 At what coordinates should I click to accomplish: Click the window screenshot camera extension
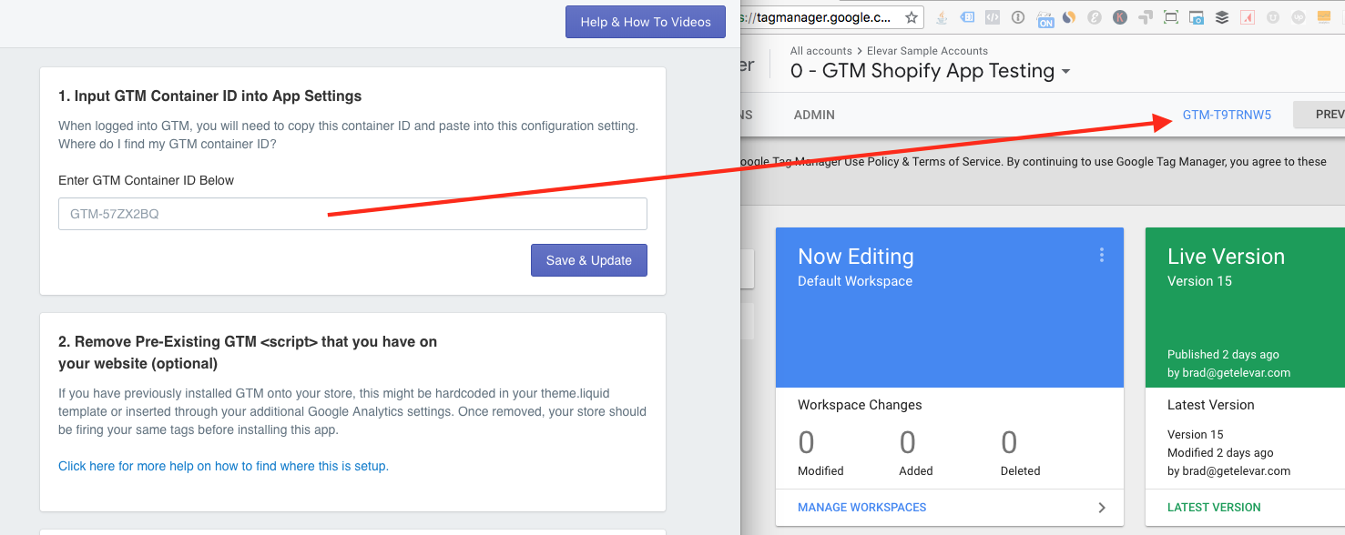tap(1197, 17)
